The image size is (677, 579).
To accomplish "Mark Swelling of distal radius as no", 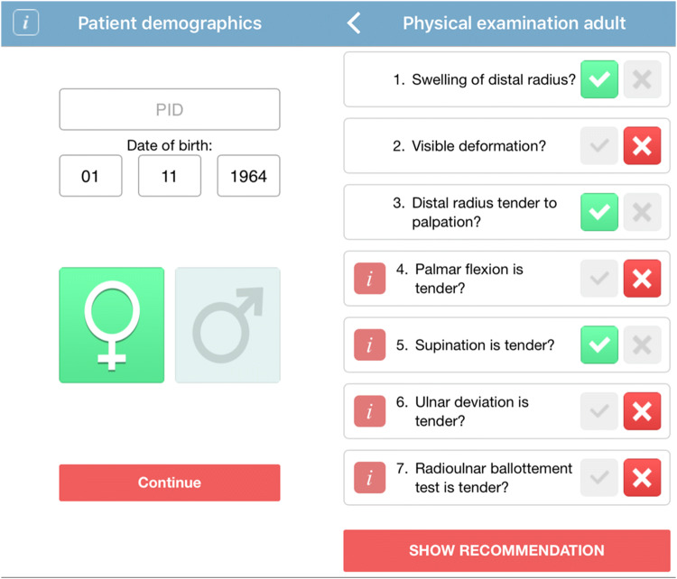I will click(642, 79).
